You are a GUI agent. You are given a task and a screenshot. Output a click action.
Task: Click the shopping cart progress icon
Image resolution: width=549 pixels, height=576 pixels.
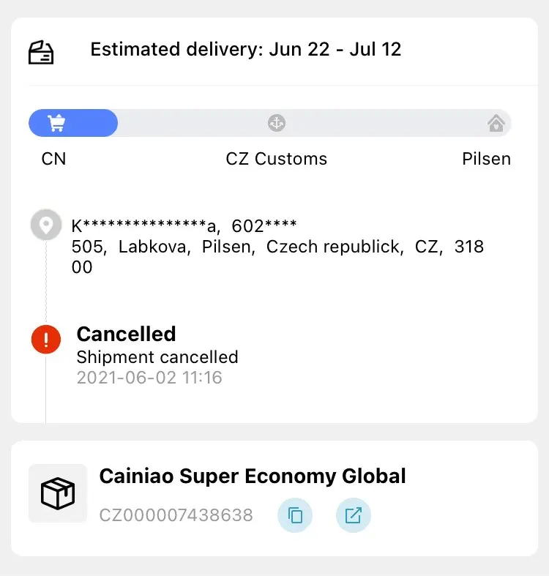[x=56, y=123]
